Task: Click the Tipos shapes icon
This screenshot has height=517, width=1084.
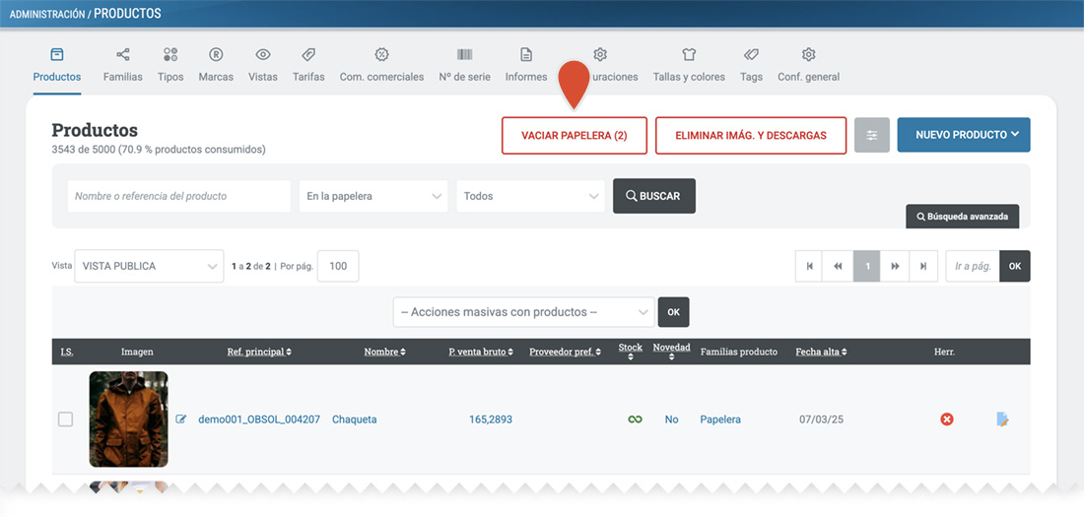Action: coord(170,54)
